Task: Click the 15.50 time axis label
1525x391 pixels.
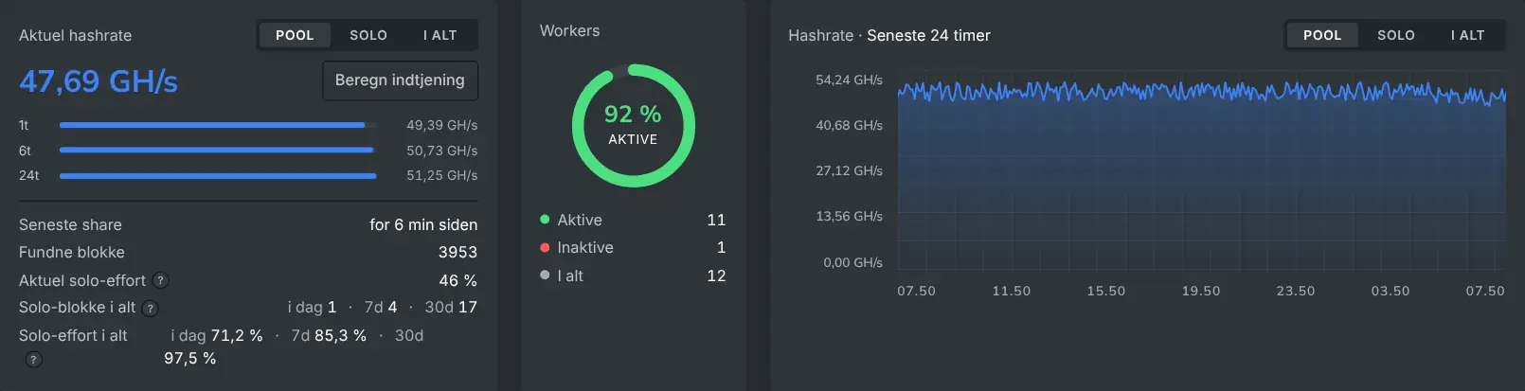Action: coord(1105,291)
